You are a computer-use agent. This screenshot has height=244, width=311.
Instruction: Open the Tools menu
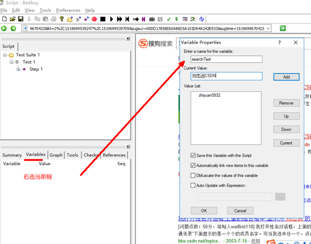(45, 10)
